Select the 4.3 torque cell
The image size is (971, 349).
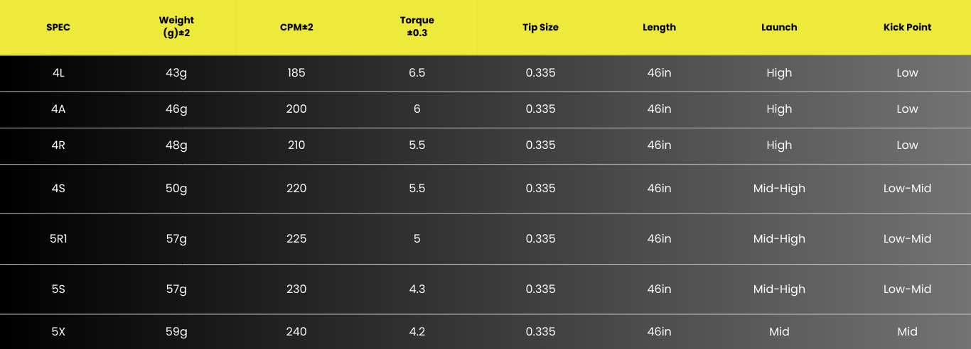click(417, 289)
